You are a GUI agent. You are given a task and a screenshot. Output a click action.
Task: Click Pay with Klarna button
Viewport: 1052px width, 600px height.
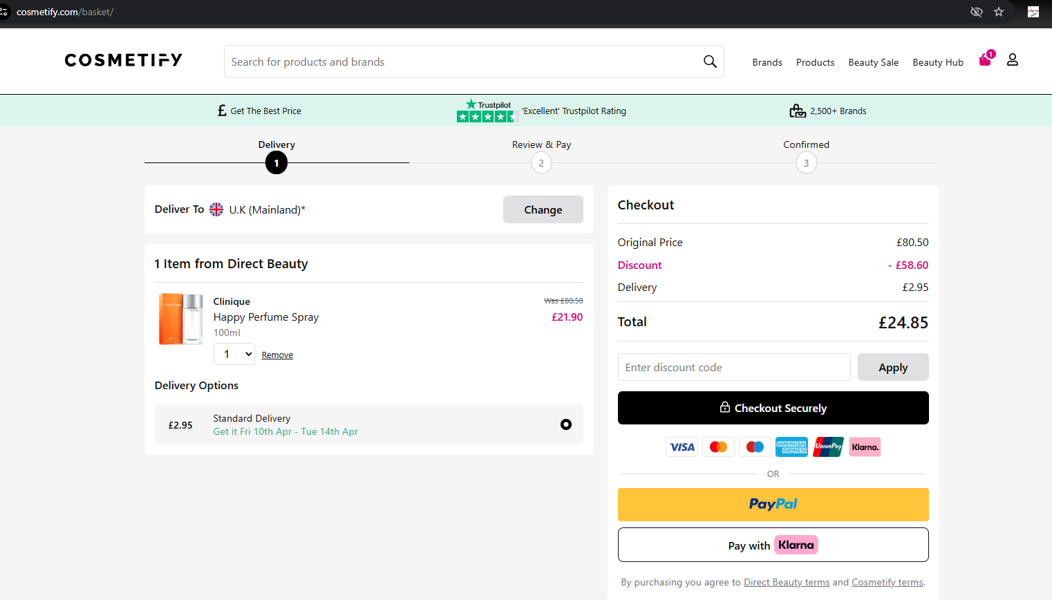coord(773,545)
